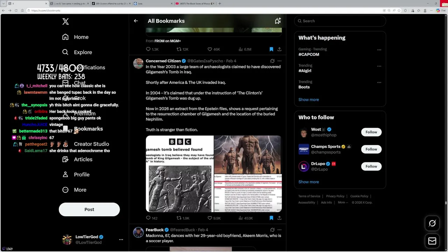
Task: Share the Concerned Citizen post
Action: [279, 218]
